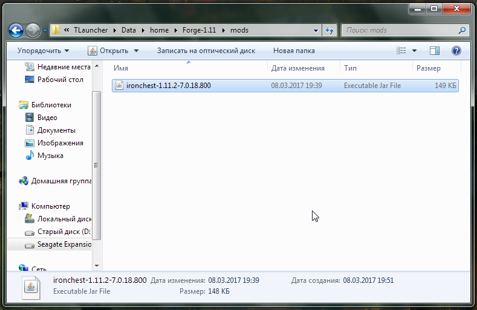Open view options dropdown arrow
Viewport: 477px width, 310px height.
tap(414, 51)
